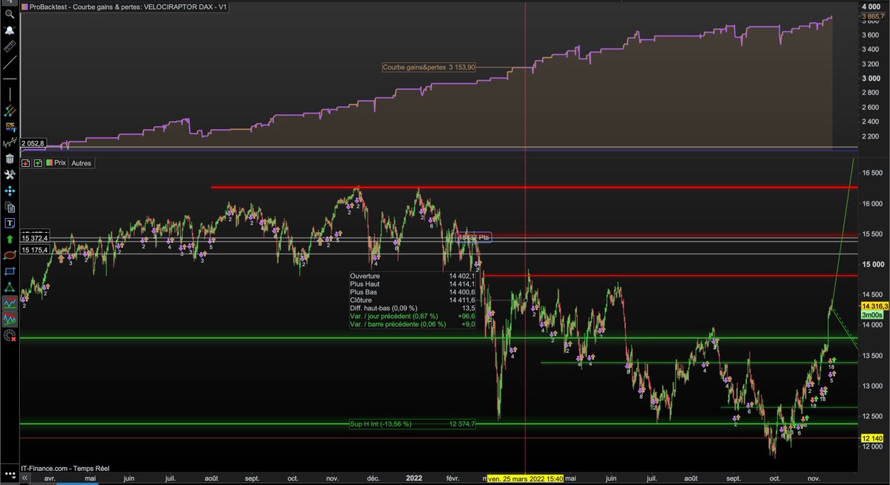Select the ellipse drawing tool
Image resolution: width=890 pixels, height=485 pixels.
10,254
